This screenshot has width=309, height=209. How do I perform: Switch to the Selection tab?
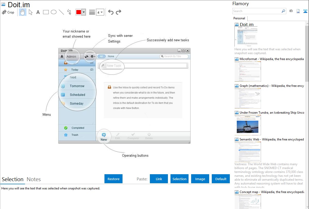point(13,179)
